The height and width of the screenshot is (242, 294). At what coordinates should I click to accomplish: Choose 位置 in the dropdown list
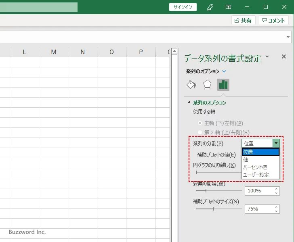(260, 152)
